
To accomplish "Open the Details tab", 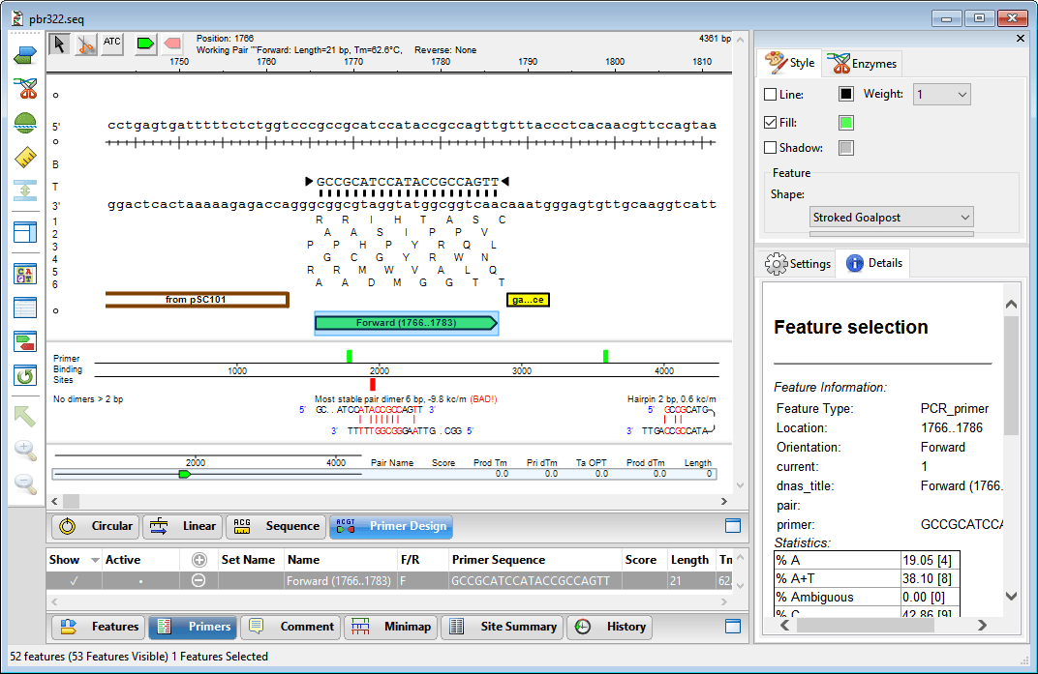I will [x=873, y=263].
